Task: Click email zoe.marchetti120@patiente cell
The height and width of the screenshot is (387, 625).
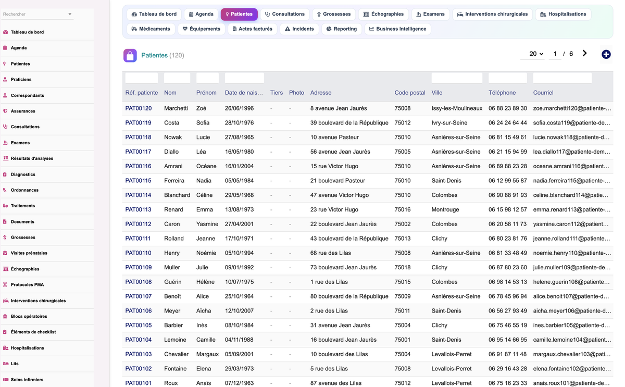Action: pyautogui.click(x=572, y=108)
